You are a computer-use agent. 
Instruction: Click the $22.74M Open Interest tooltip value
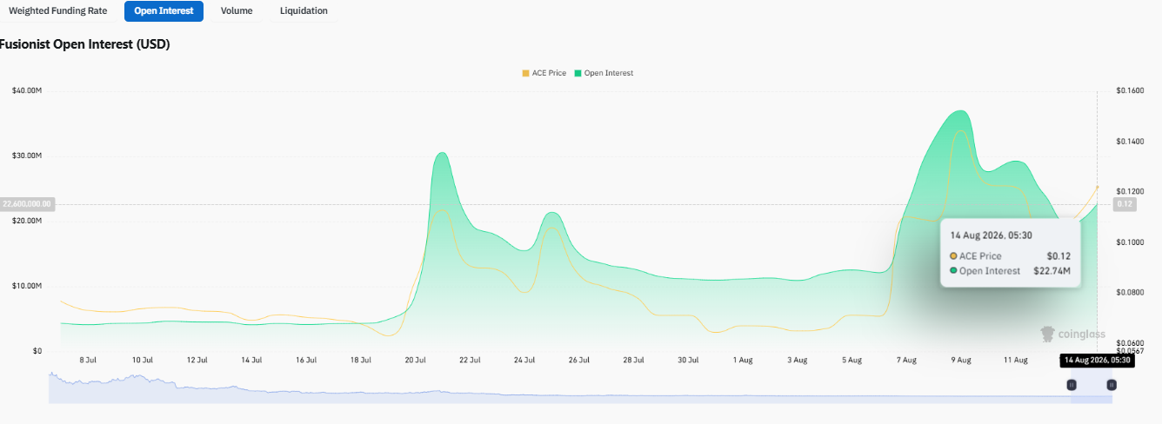[1053, 271]
